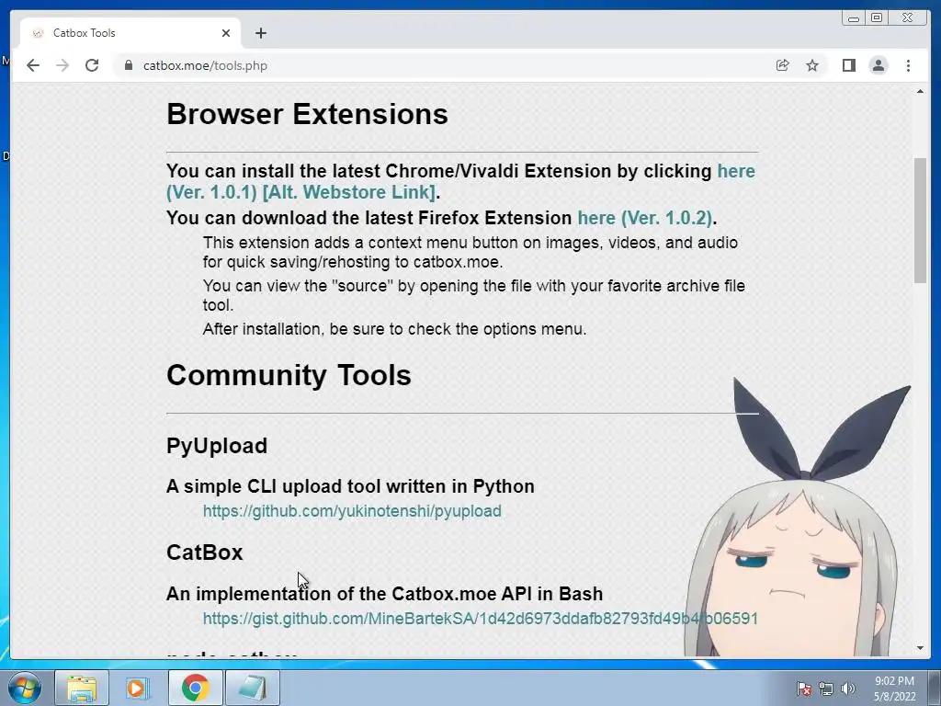Image resolution: width=941 pixels, height=706 pixels.
Task: Download Firefox extension 'here (Ver. 1.0.2)'
Action: point(644,217)
